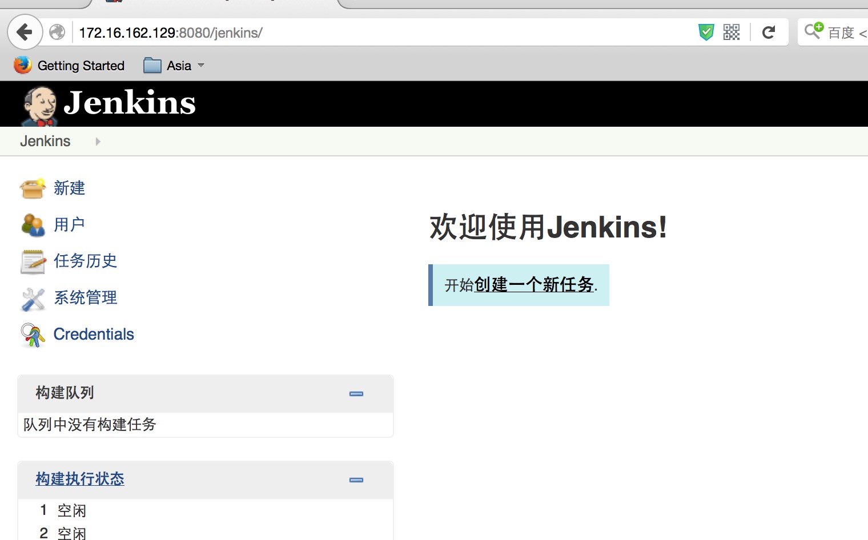Click the 欢迎使用Jenkins! heading
The height and width of the screenshot is (540, 868).
[548, 227]
